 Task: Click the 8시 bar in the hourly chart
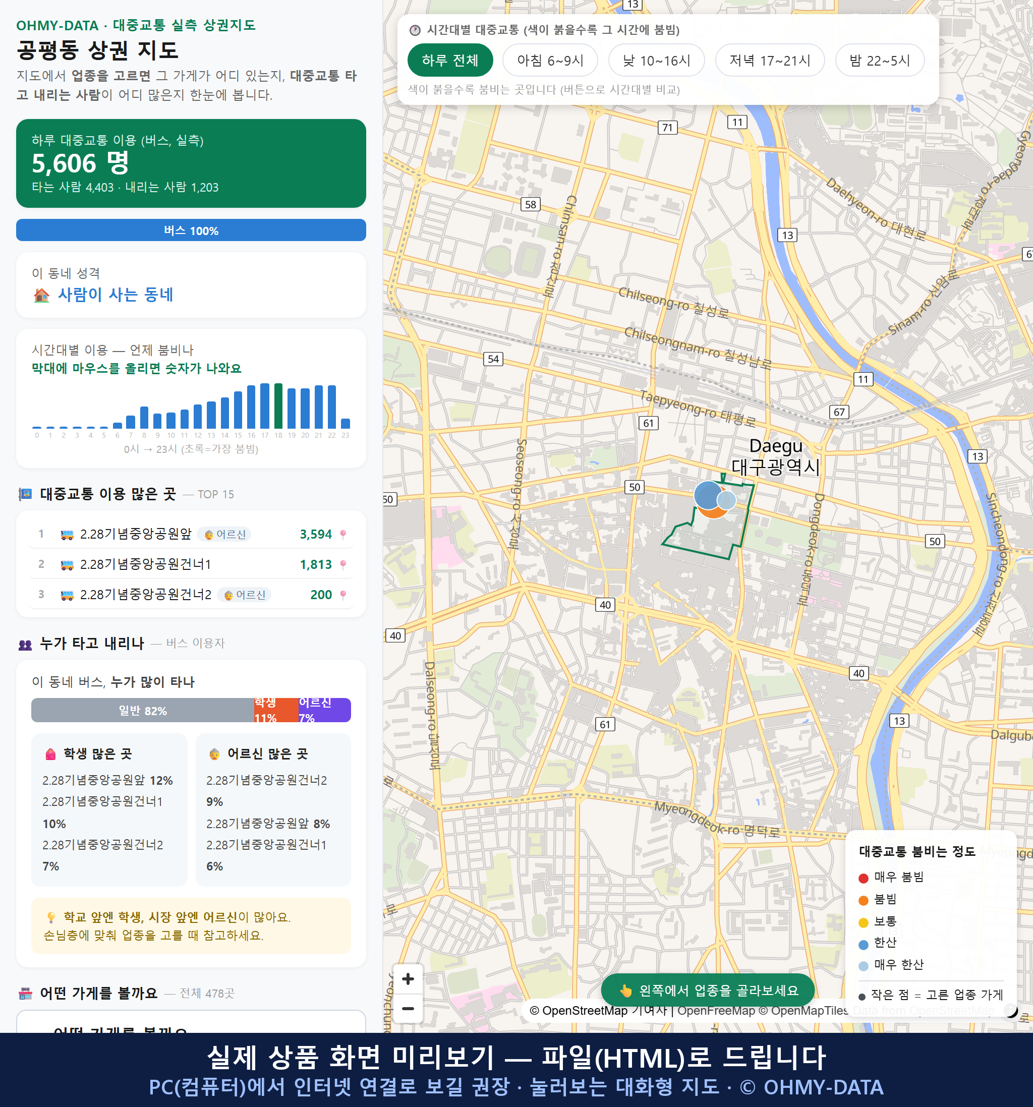tap(144, 417)
